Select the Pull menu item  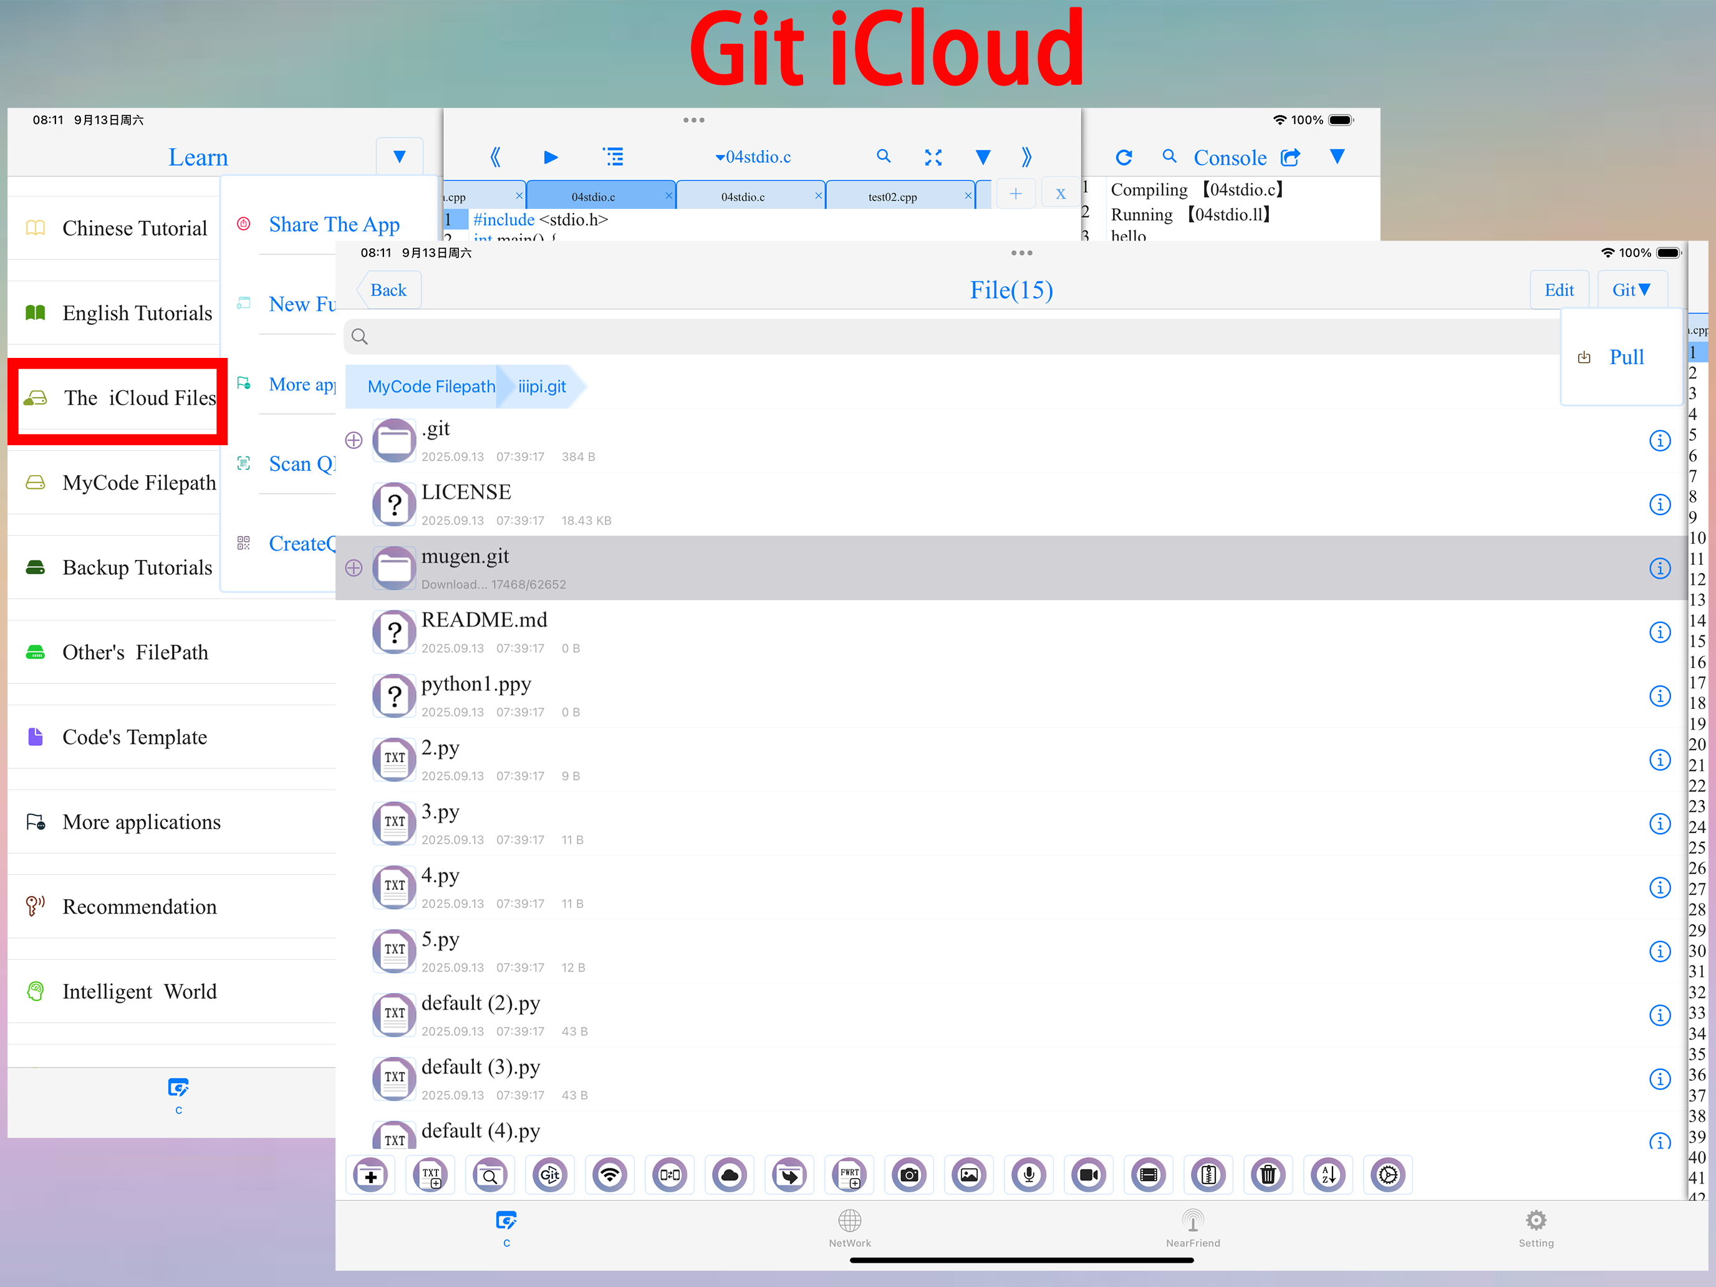point(1621,357)
